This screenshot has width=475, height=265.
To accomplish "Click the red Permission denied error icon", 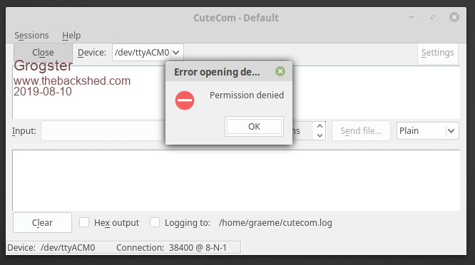I will pos(185,100).
